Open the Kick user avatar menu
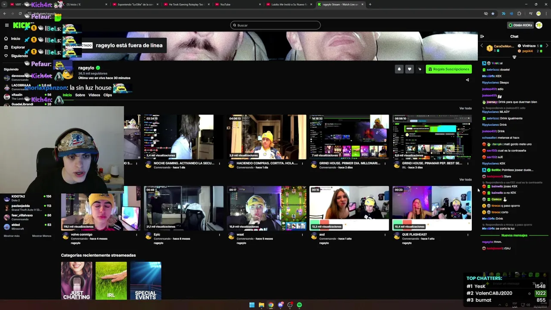Image resolution: width=551 pixels, height=310 pixels. 539,25
